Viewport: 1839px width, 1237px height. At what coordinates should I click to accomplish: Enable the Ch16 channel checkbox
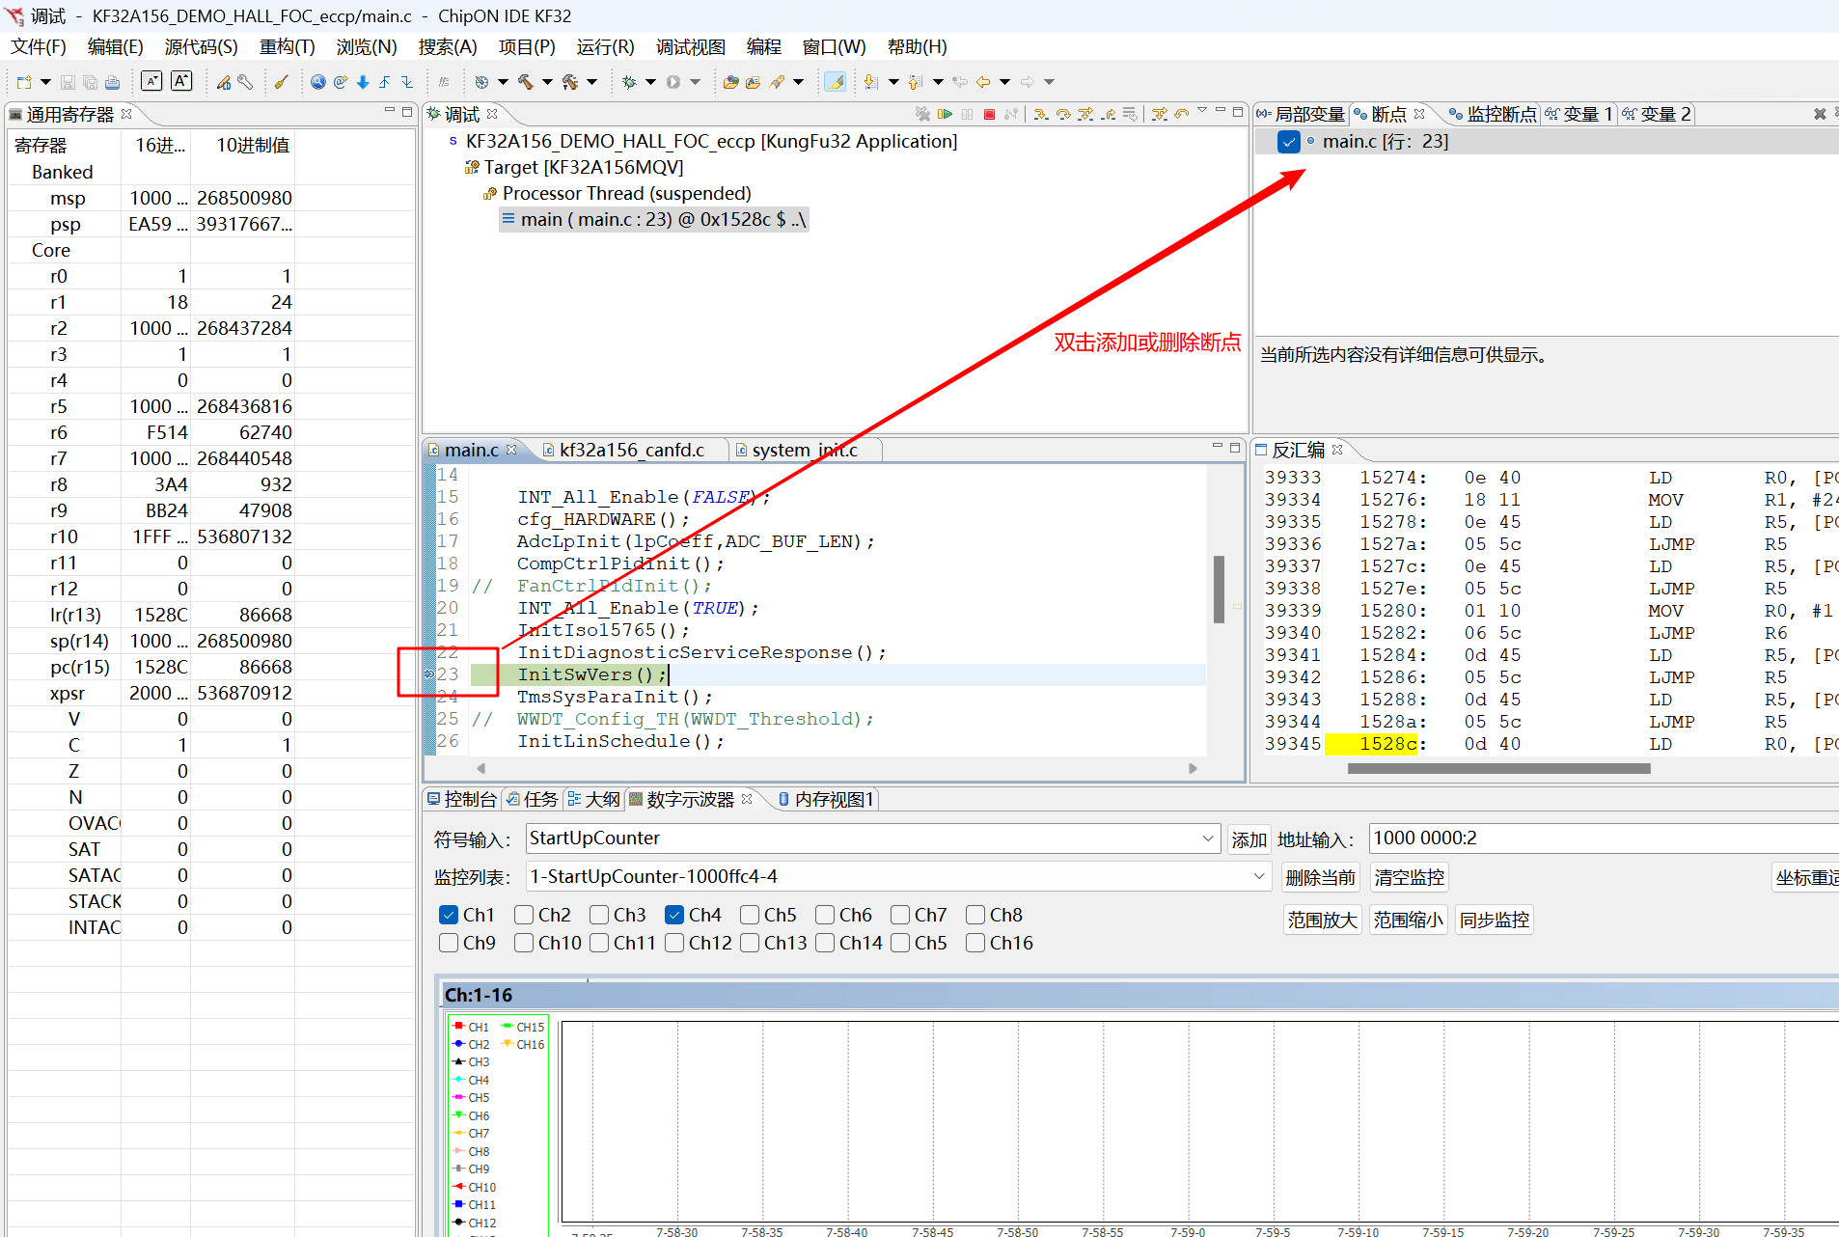975,943
